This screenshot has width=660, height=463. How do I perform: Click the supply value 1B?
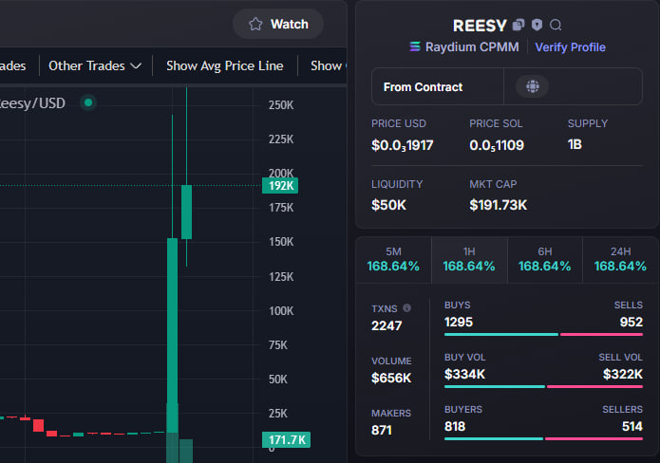click(x=575, y=144)
